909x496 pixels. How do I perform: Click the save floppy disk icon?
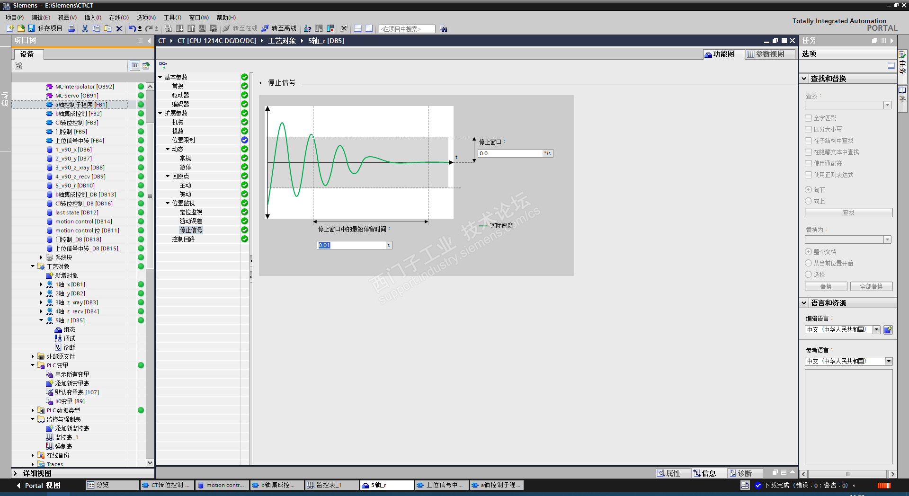[31, 28]
